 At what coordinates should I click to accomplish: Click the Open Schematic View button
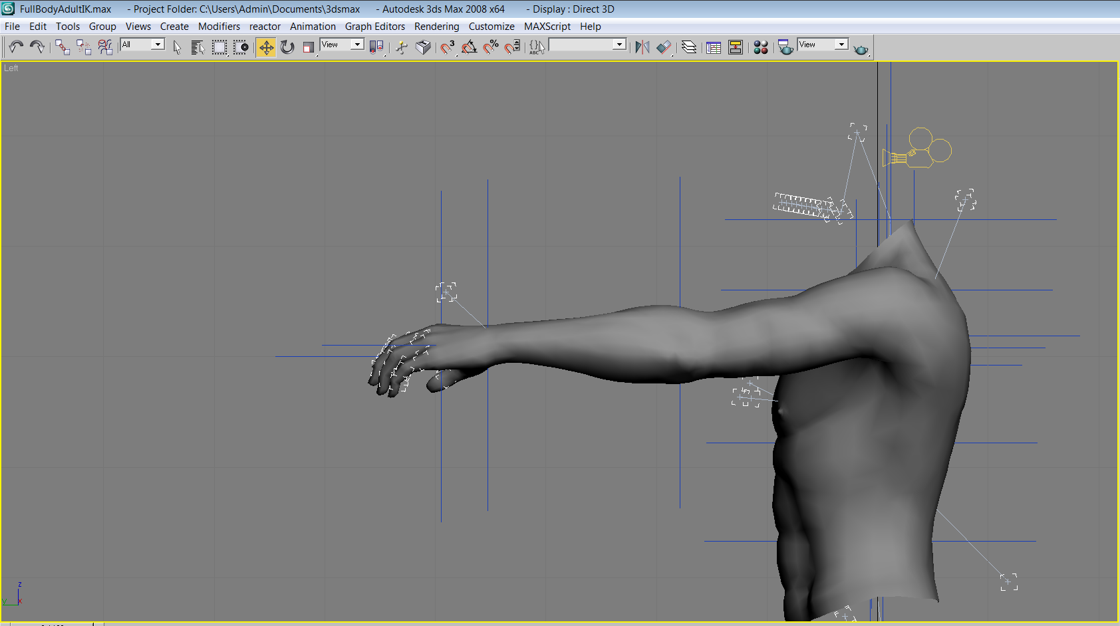(736, 47)
